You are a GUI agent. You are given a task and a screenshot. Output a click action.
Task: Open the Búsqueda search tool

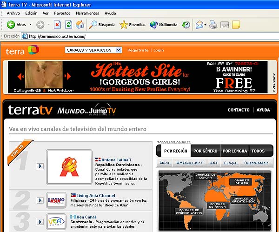pos(103,24)
